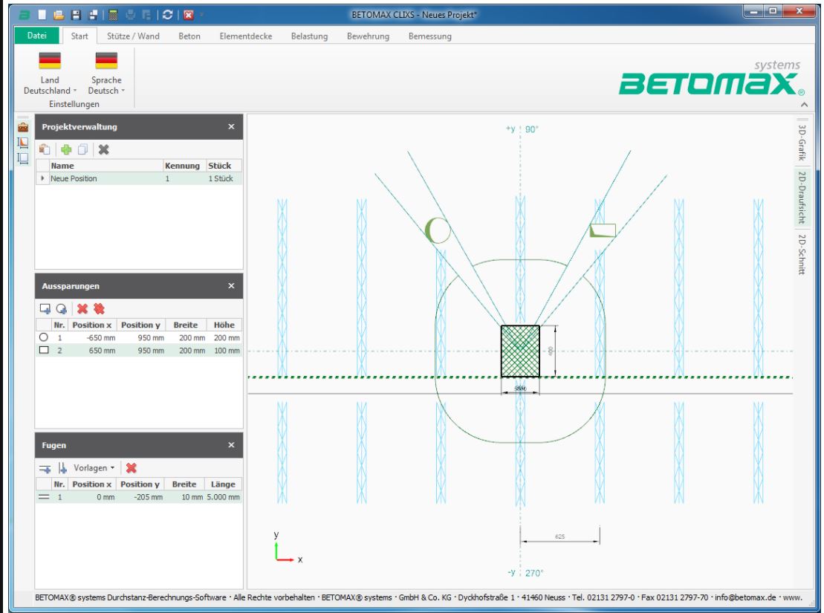Delete joint with red X in Fugen
This screenshot has height=613, width=824.
tap(132, 468)
